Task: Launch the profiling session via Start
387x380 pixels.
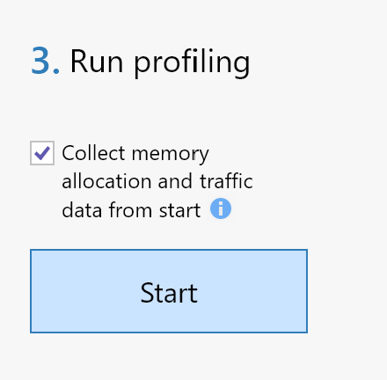Action: pos(169,291)
